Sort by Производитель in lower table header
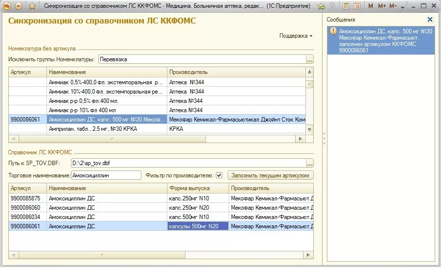441x268 pixels. tap(271, 188)
